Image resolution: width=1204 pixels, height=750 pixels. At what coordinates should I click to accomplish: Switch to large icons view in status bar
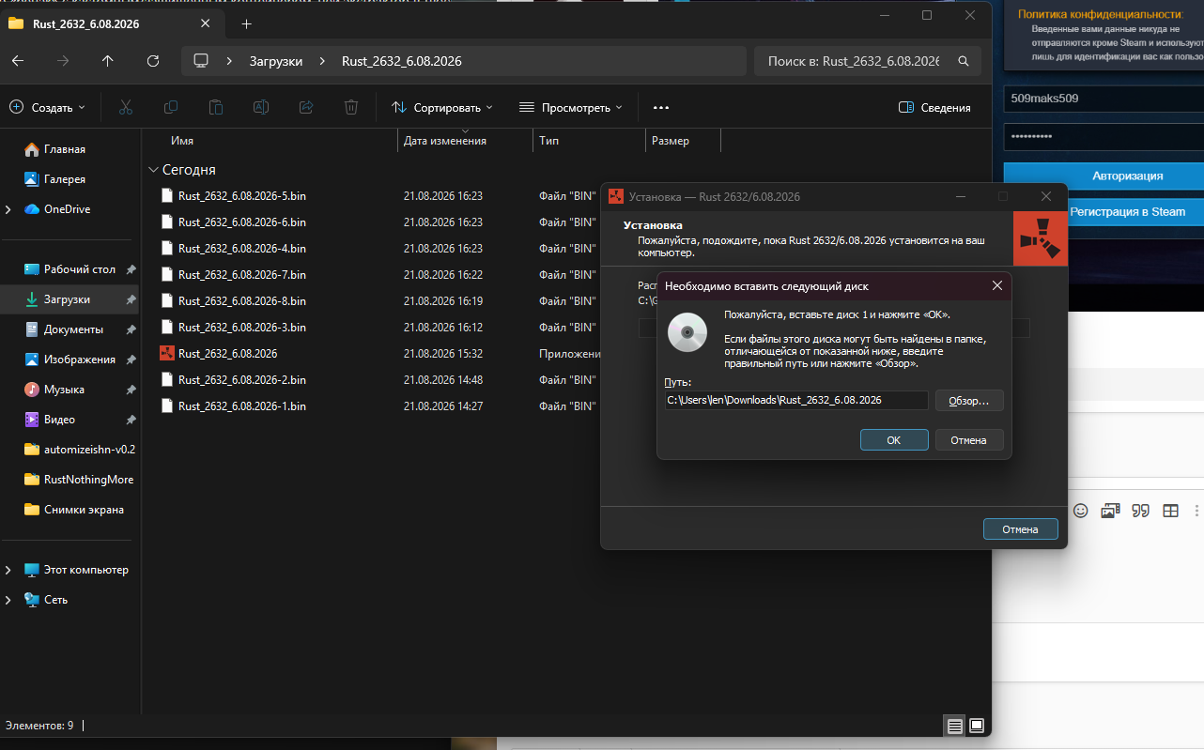click(977, 726)
